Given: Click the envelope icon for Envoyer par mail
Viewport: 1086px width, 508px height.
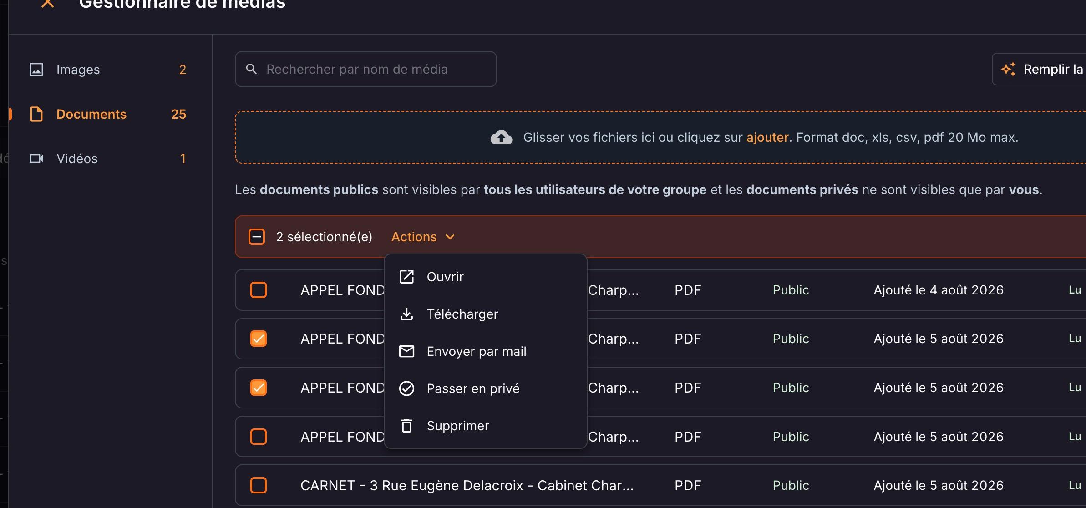Looking at the screenshot, I should [x=406, y=351].
